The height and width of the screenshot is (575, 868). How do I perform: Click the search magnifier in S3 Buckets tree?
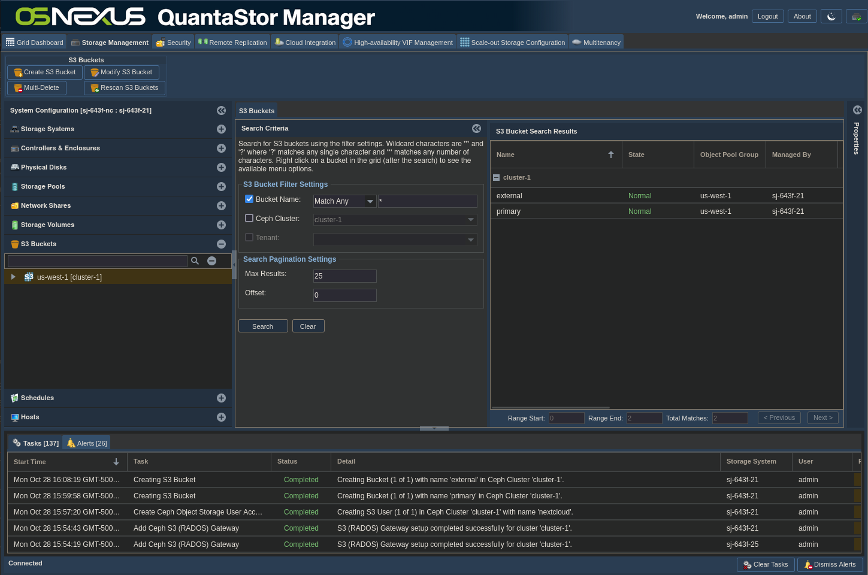195,261
